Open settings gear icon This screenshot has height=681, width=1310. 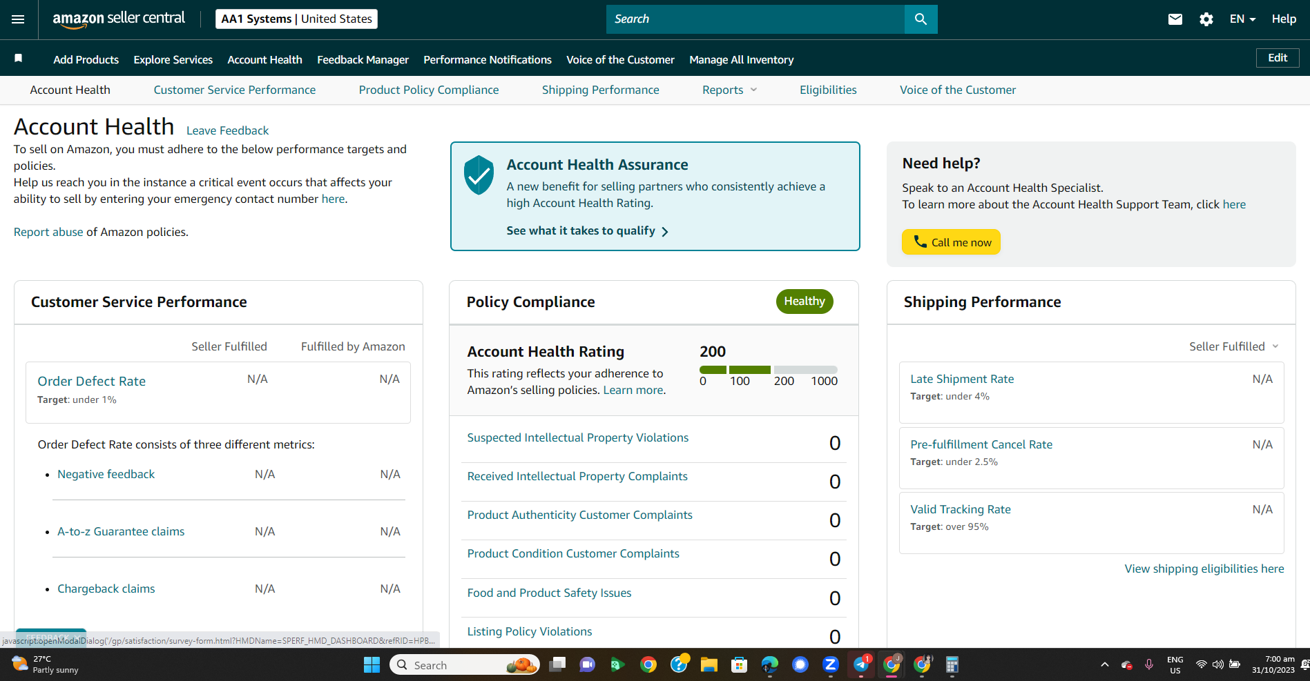(1206, 19)
